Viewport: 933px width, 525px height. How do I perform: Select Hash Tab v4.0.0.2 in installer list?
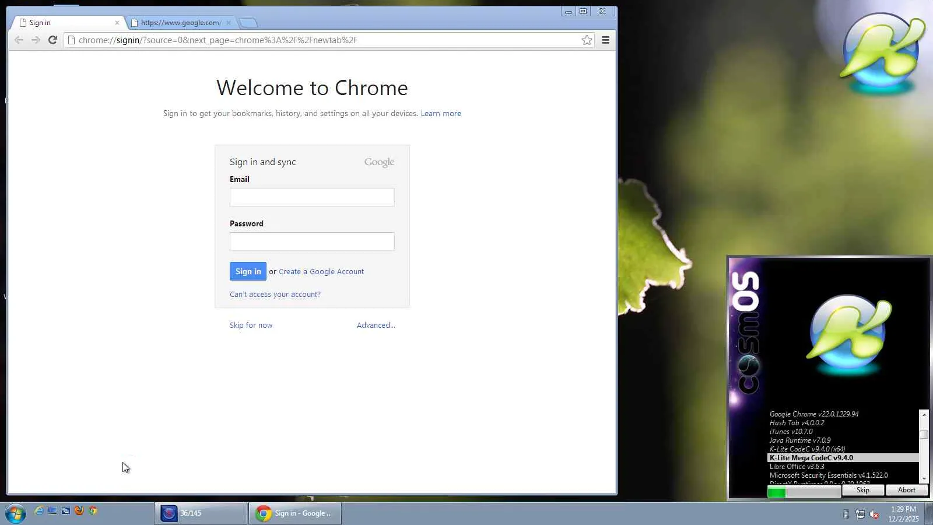click(797, 423)
